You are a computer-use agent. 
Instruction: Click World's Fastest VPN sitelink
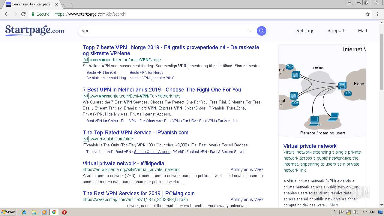[x=190, y=152]
